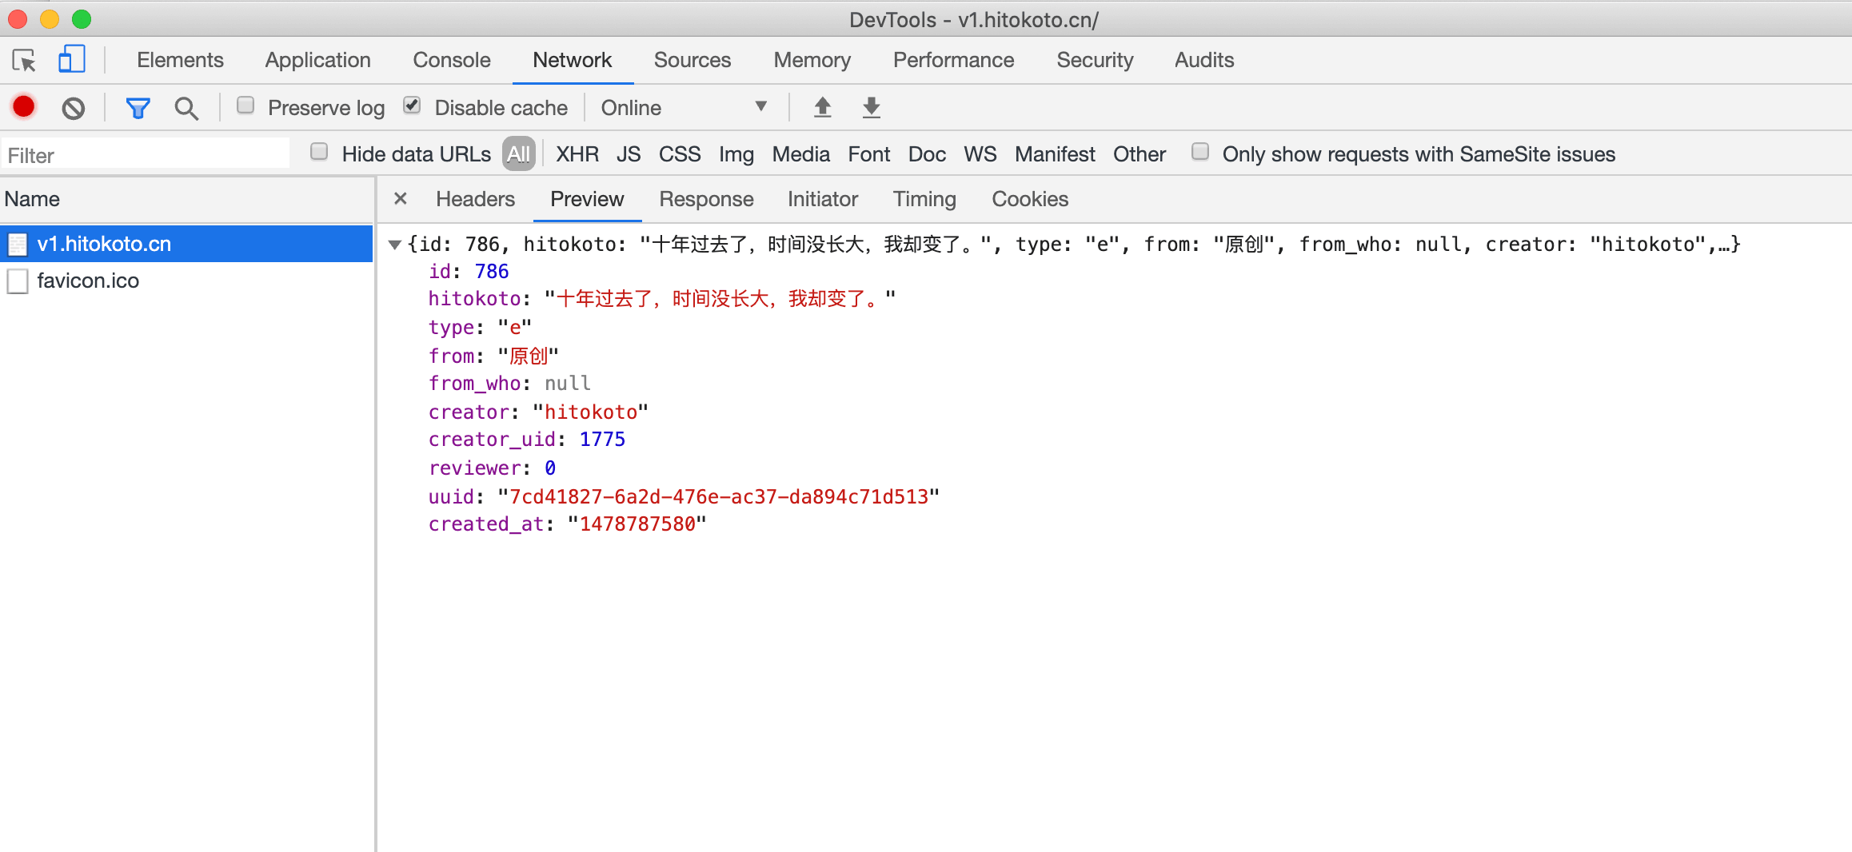
Task: Filter requests by CSS
Action: coord(680,153)
